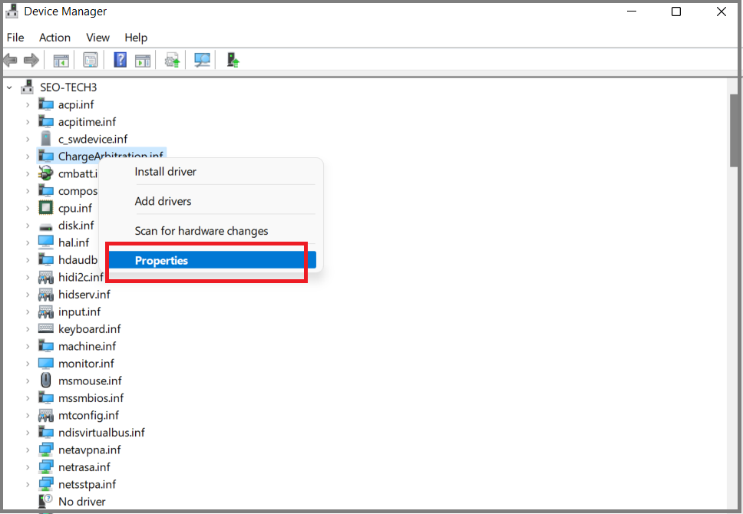Screen dimensions: 743x514
Task: Select the netavpna.inf label
Action: point(90,450)
